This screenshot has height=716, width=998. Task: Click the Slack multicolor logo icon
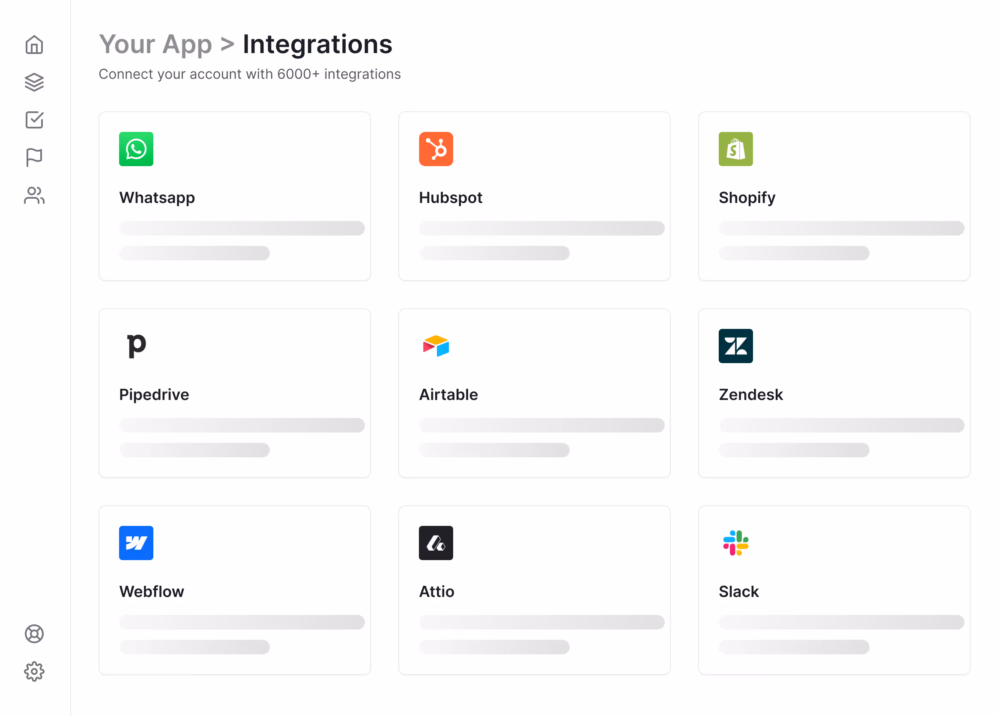[735, 543]
